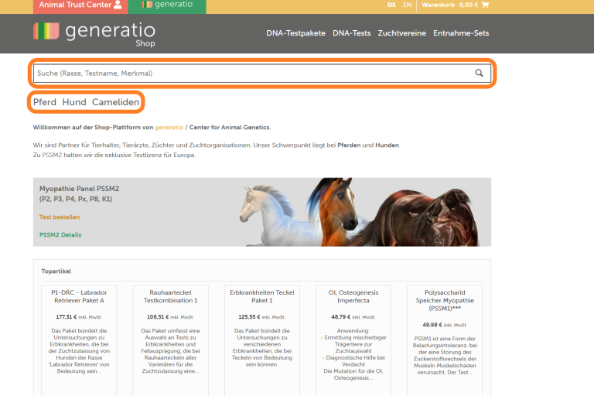
Task: Follow the orange generatio link in welcome text
Action: (169, 128)
